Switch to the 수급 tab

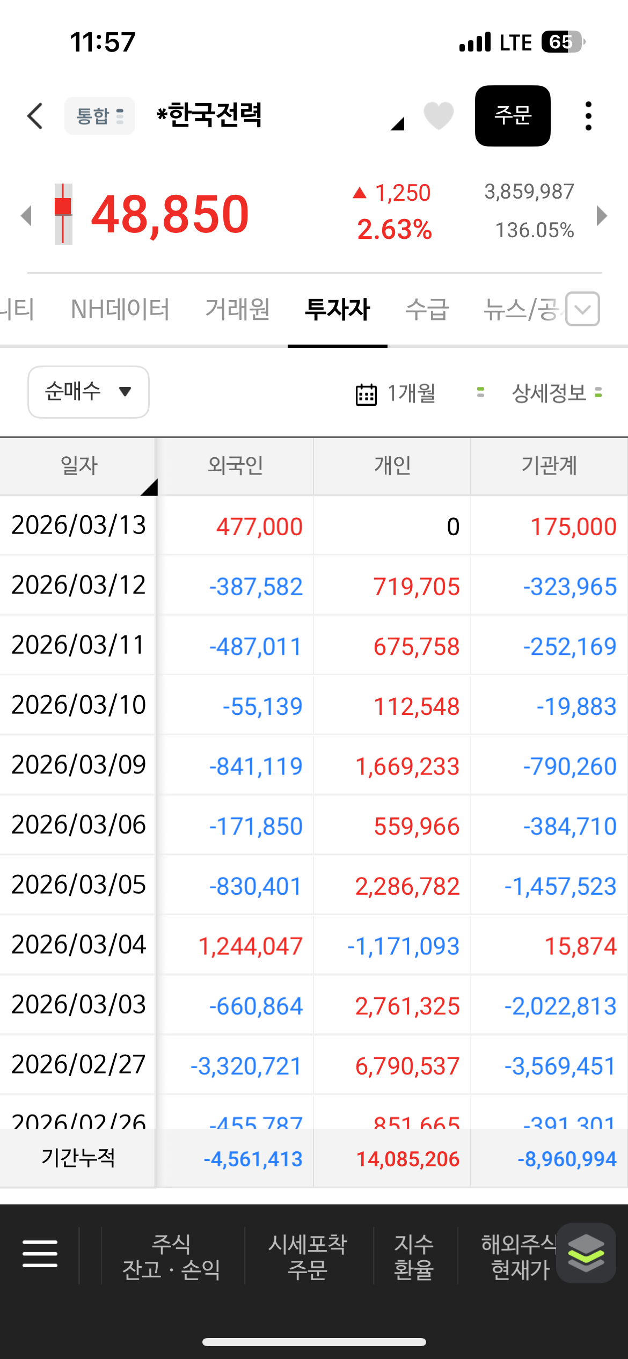pyautogui.click(x=427, y=310)
